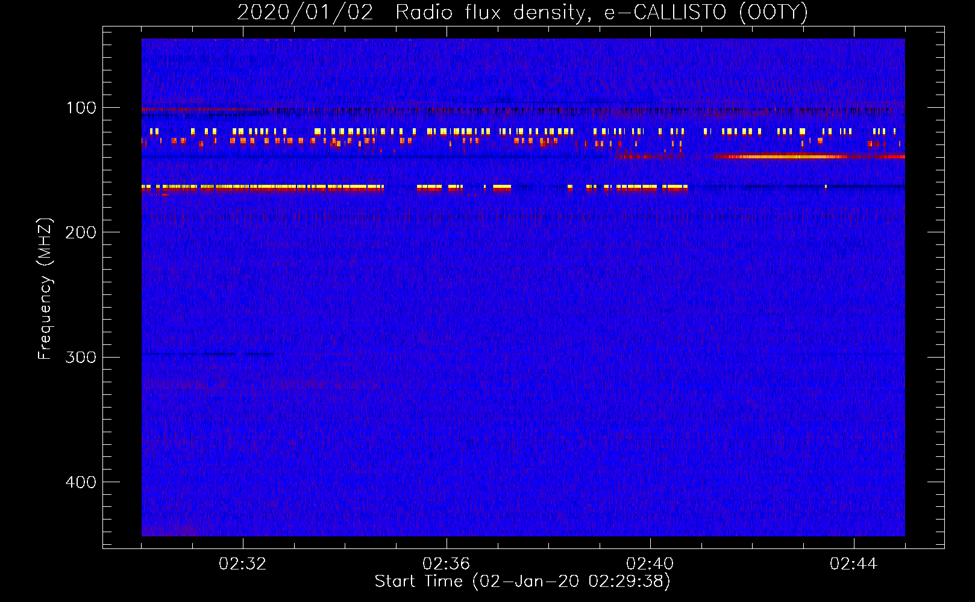
Task: Click the 02:36 time tick label
Action: [447, 564]
